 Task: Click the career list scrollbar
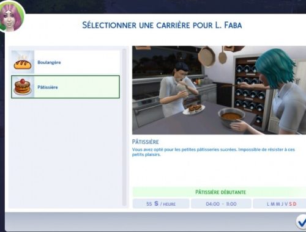(x=124, y=128)
